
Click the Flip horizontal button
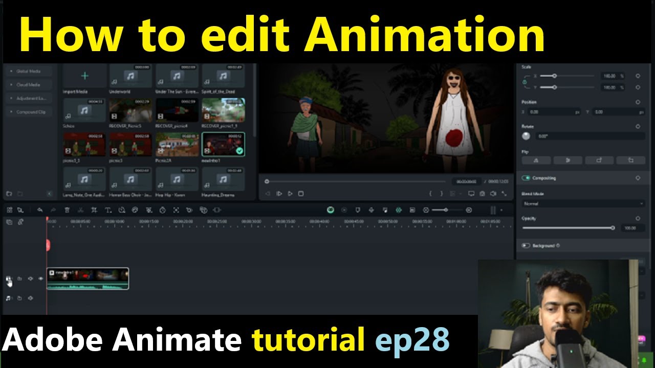[536, 160]
